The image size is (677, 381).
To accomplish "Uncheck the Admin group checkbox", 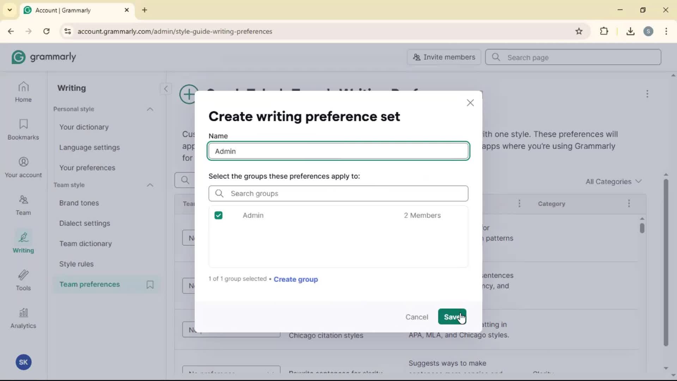I will [219, 216].
